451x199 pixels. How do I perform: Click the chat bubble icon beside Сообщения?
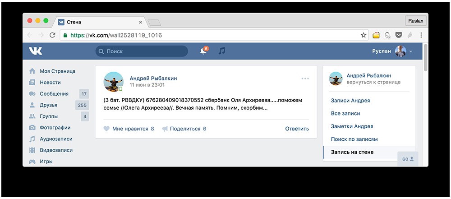point(32,94)
